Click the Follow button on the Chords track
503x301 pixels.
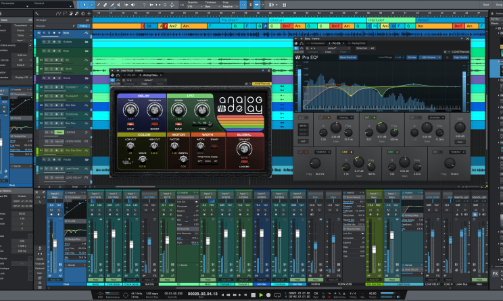pyautogui.click(x=83, y=26)
